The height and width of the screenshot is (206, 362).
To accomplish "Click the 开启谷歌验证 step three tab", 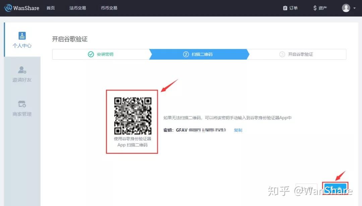I will 297,54.
